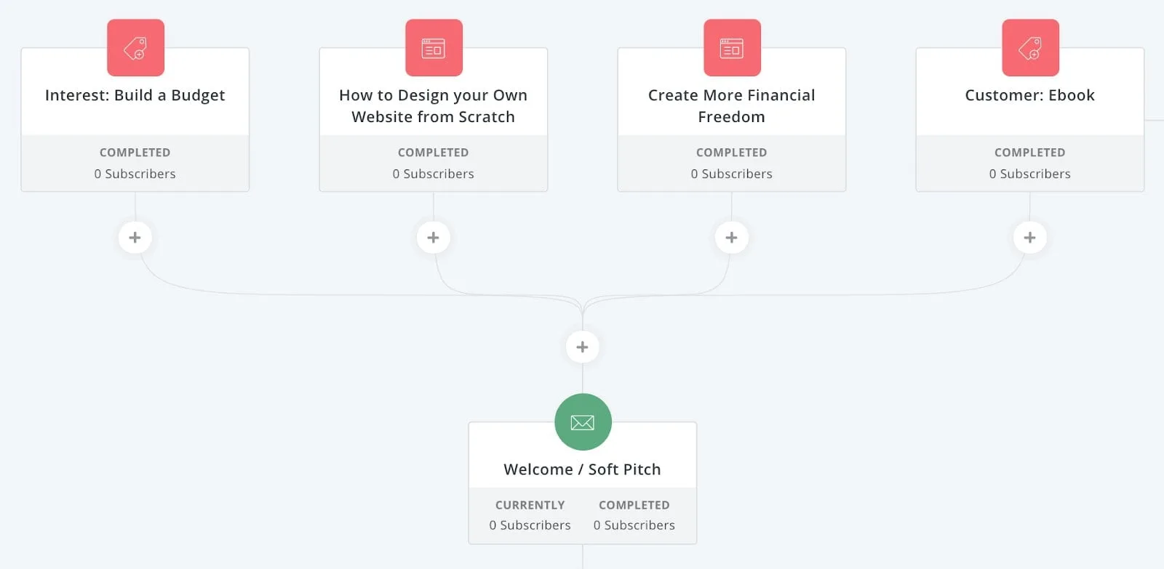The height and width of the screenshot is (569, 1164).
Task: Click the plus icon under Customer: Ebook
Action: 1030,237
